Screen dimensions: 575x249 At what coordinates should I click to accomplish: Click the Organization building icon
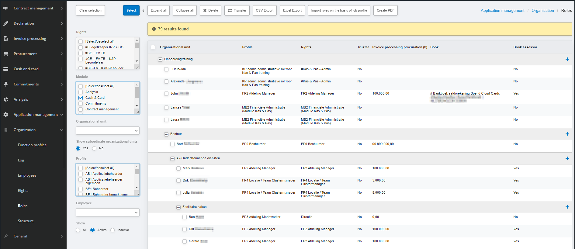tap(6, 130)
